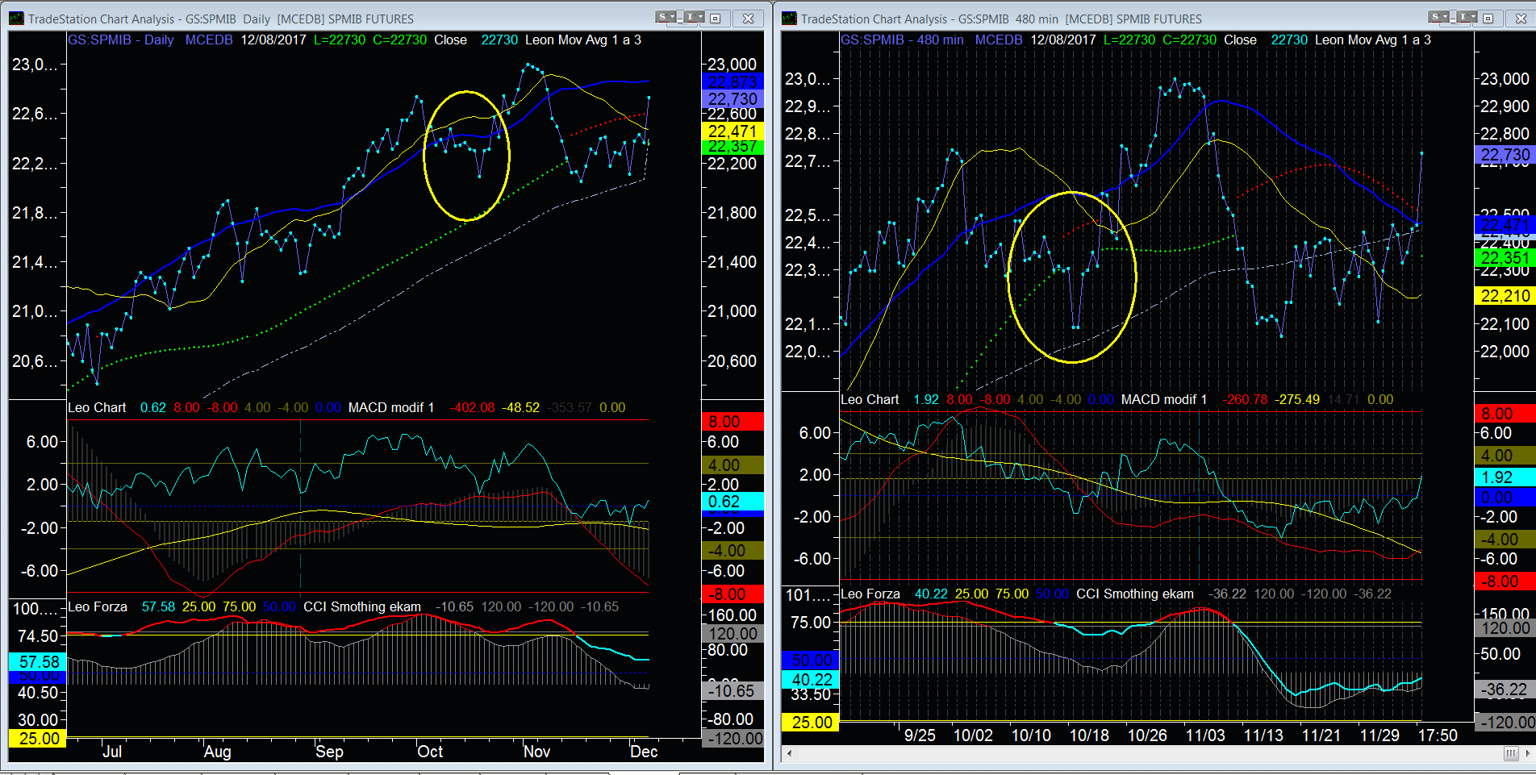Click the 480 min window's TradeStation icon
This screenshot has width=1536, height=775.
point(789,19)
